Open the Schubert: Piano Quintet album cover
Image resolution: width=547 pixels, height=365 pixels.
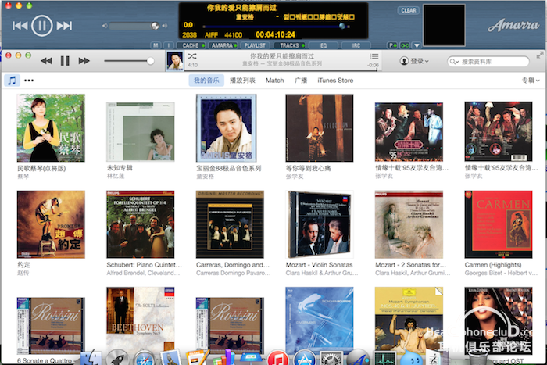pyautogui.click(x=140, y=224)
